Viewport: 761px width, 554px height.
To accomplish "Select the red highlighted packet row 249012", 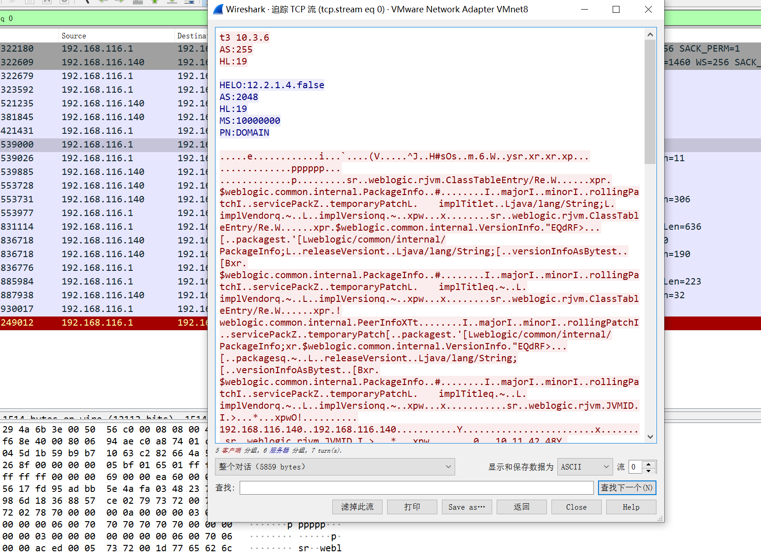I will [104, 323].
